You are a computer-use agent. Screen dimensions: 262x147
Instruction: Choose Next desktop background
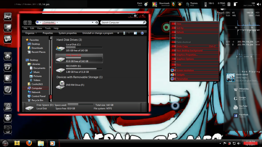[x=194, y=50]
